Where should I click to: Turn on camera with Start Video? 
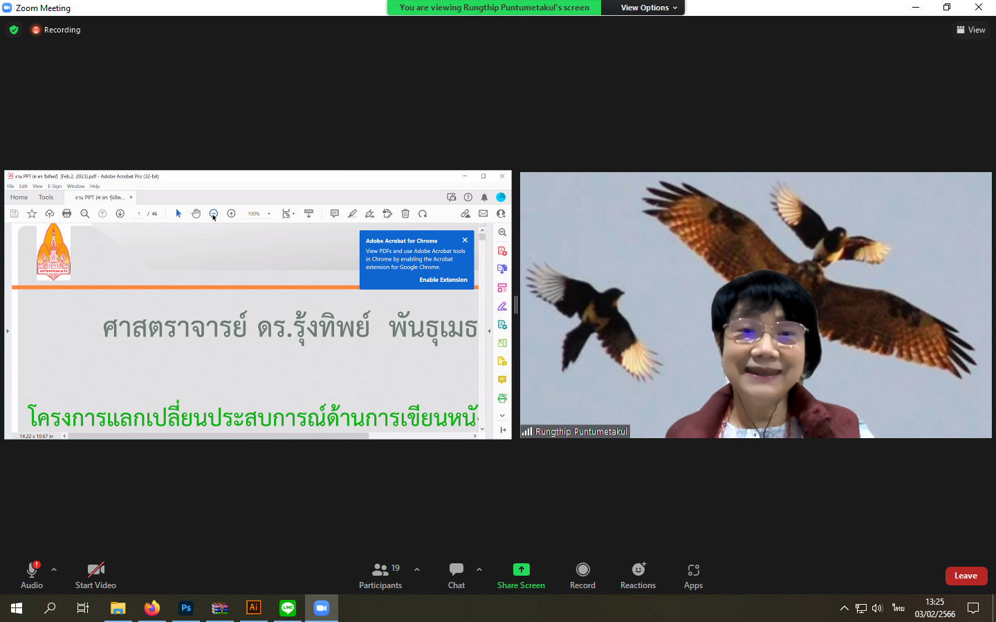pos(95,575)
